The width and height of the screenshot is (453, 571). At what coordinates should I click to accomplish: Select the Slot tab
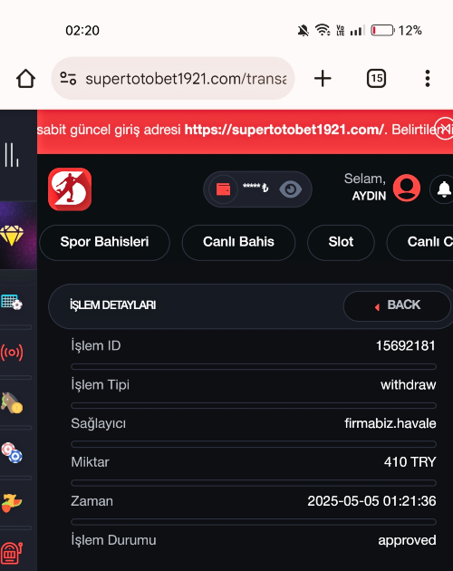(341, 243)
